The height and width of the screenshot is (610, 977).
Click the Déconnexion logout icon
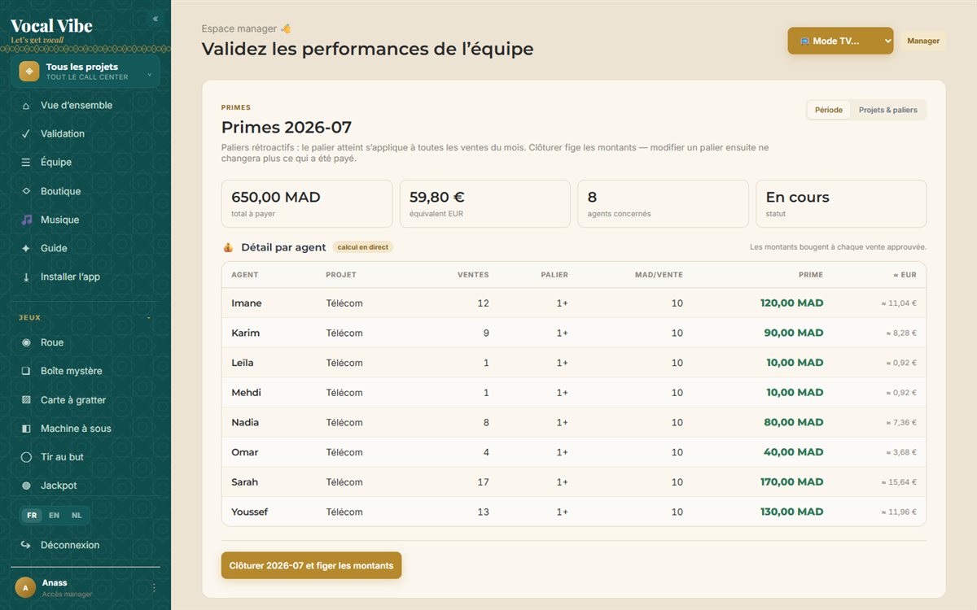tap(26, 545)
